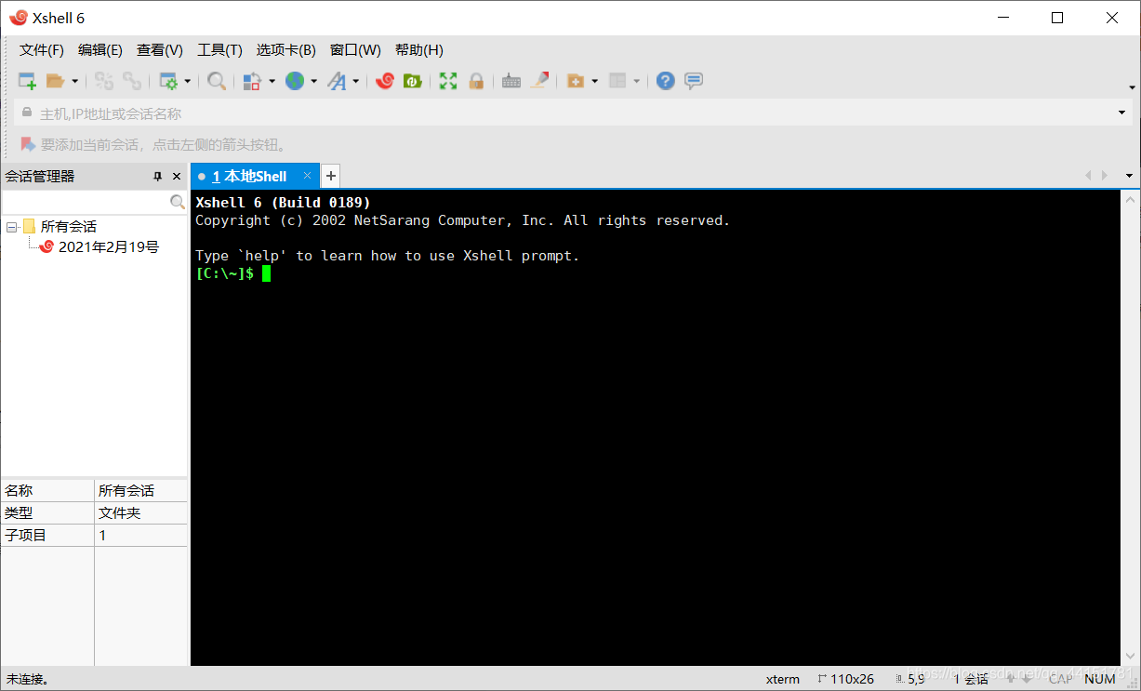Viewport: 1141px width, 691px height.
Task: Click the Open session folder icon
Action: pos(55,81)
